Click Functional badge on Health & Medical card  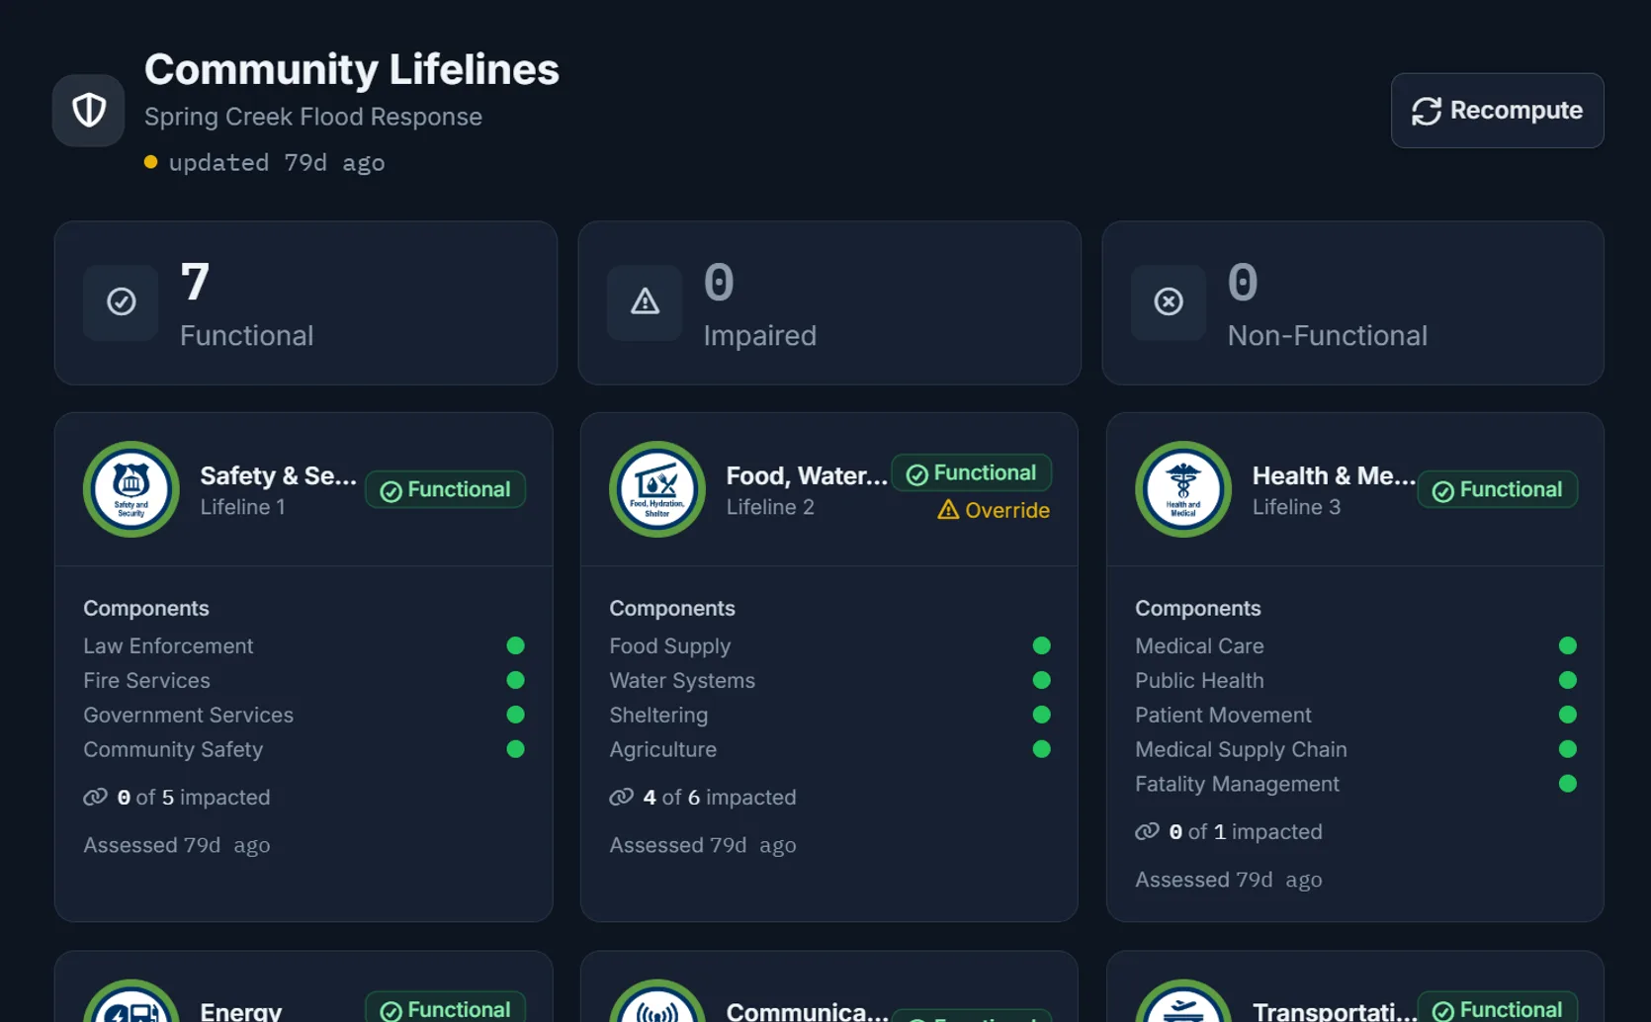coord(1497,490)
